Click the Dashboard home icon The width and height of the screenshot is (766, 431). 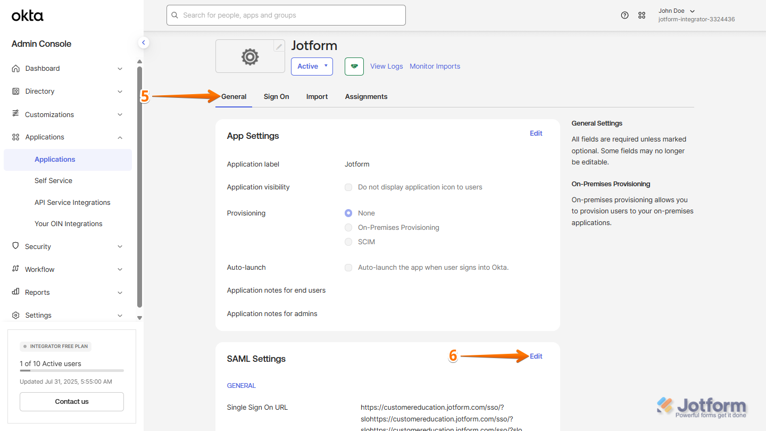click(15, 68)
